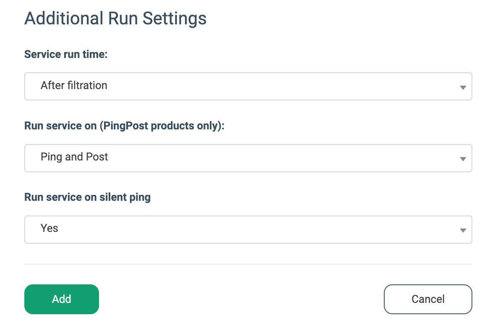Select the After filtration value text
This screenshot has height=331, width=495.
pyautogui.click(x=74, y=85)
